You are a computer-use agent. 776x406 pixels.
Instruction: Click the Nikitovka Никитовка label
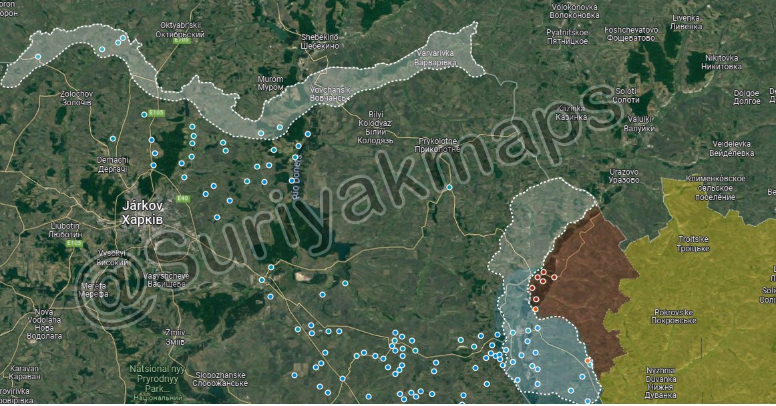721,62
